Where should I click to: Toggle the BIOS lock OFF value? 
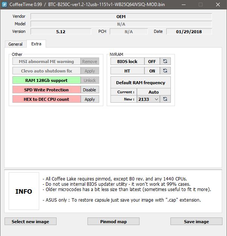[x=152, y=61]
